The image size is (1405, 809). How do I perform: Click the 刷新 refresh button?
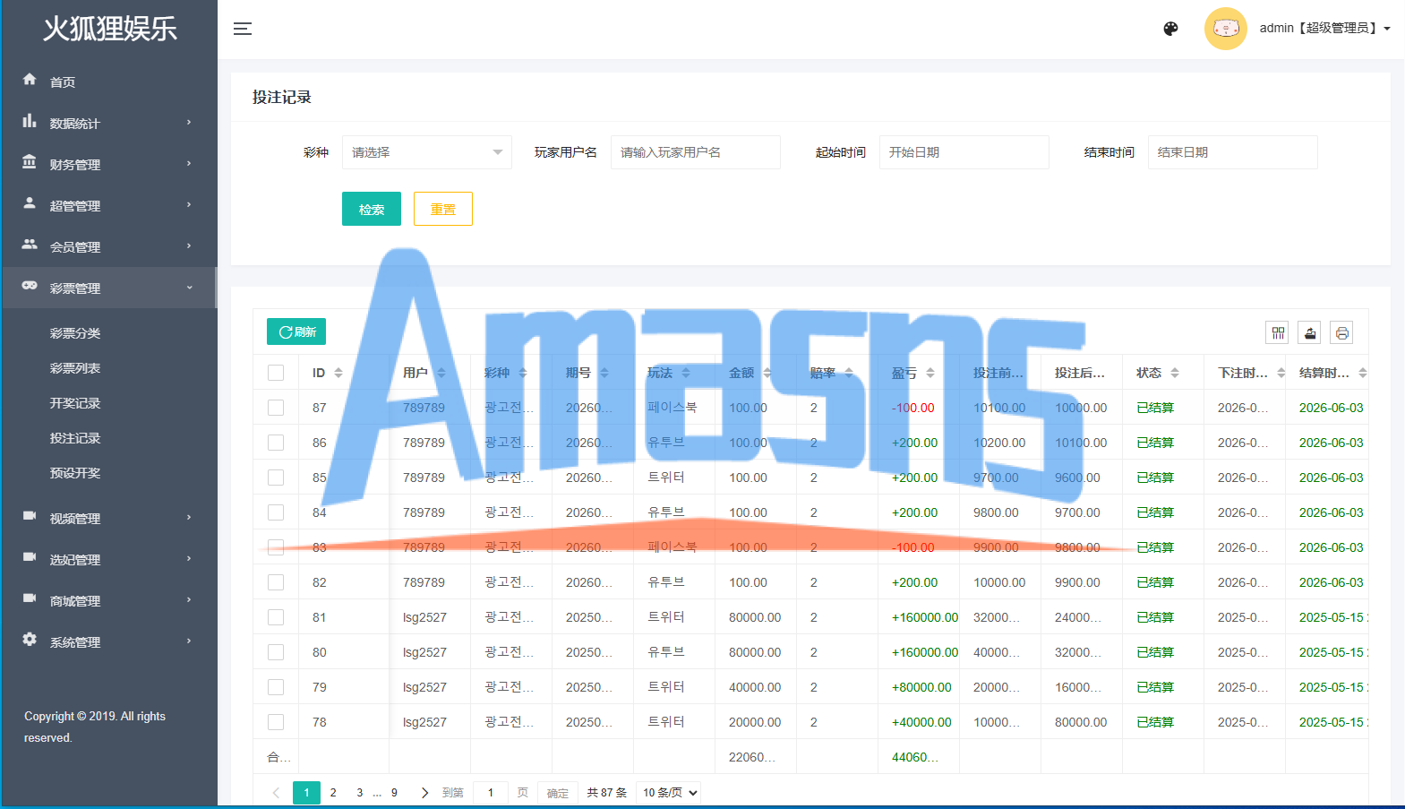(296, 331)
